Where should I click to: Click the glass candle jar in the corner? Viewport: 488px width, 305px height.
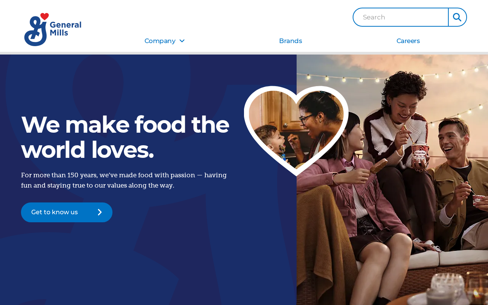(x=445, y=290)
